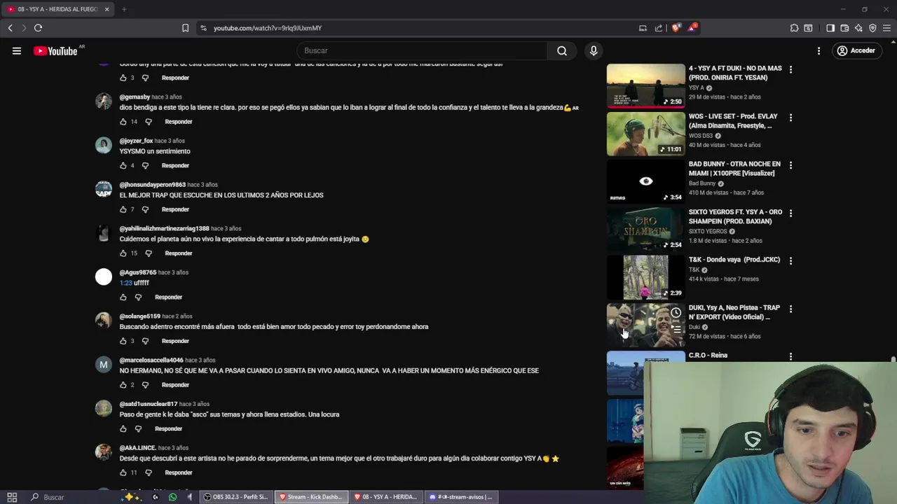Switch to Stream - Kick Dashboard taskbar window

[310, 497]
